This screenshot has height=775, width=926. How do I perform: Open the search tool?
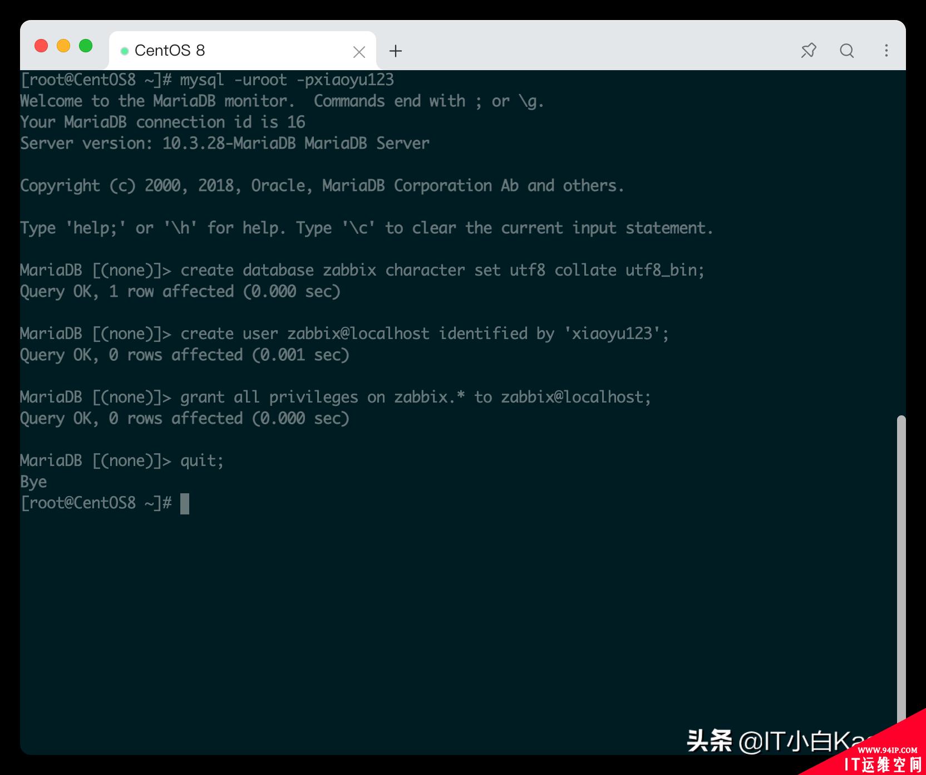point(847,51)
